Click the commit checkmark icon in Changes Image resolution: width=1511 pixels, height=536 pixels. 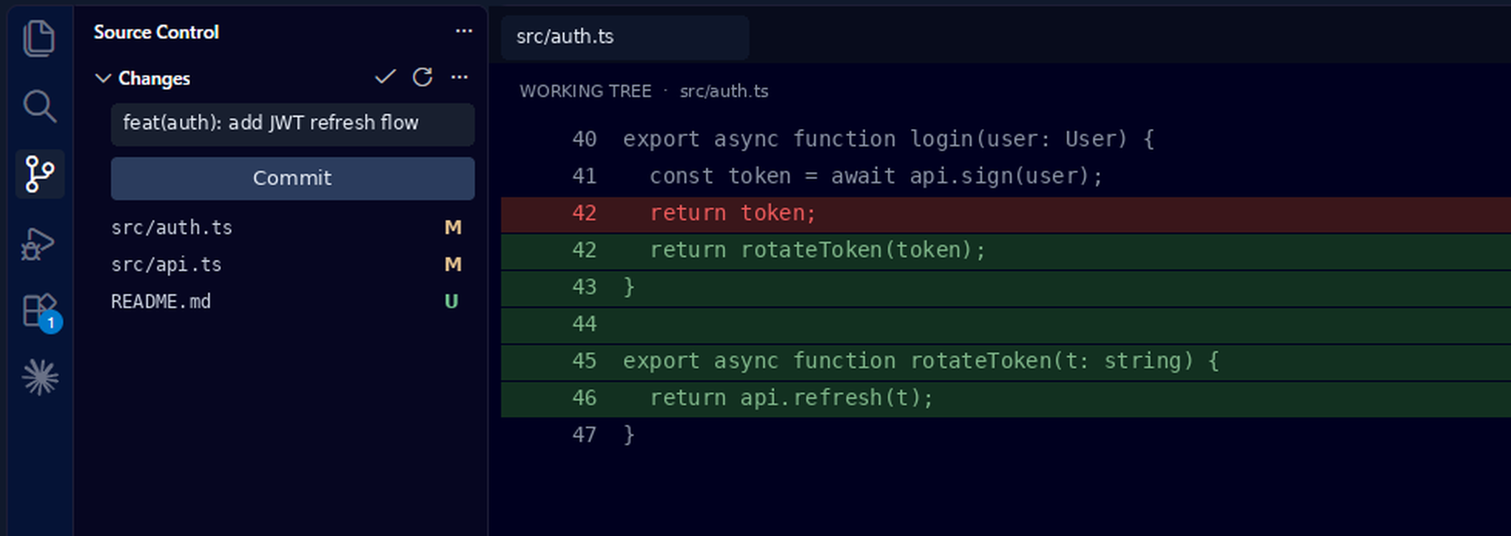coord(385,77)
